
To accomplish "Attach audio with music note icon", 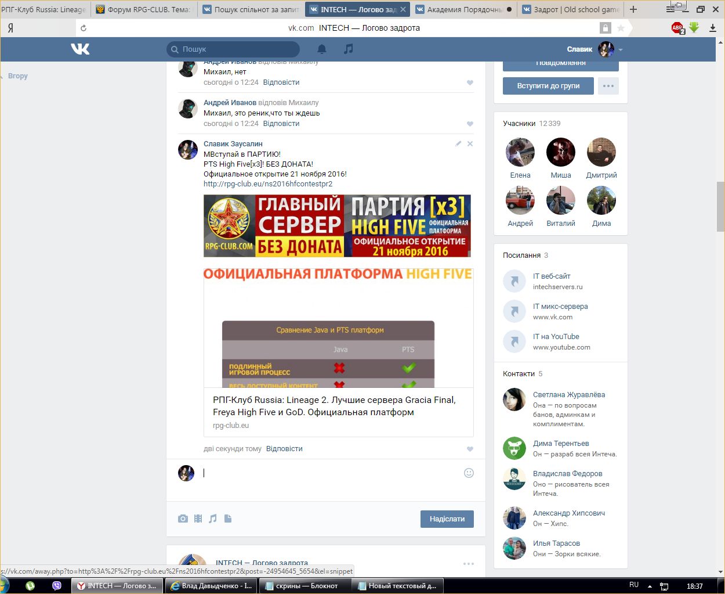I will point(213,519).
